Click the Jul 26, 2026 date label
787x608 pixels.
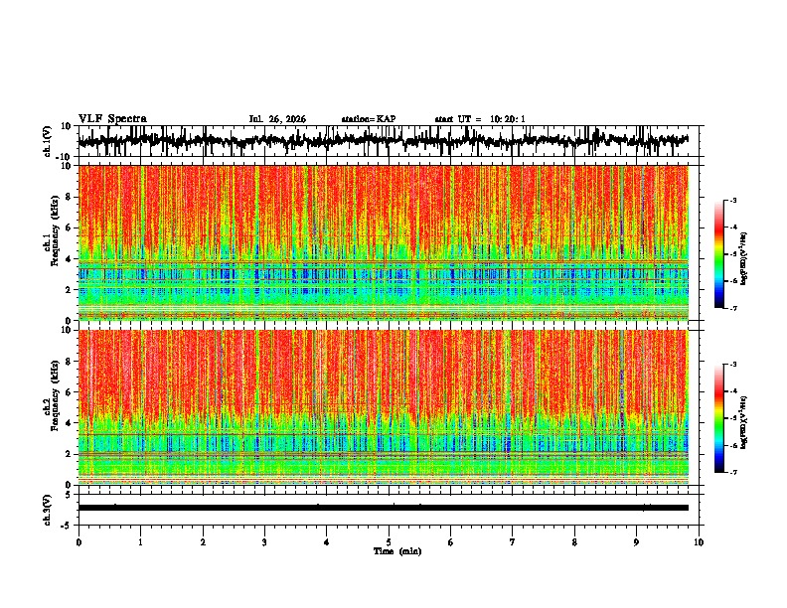[x=277, y=119]
